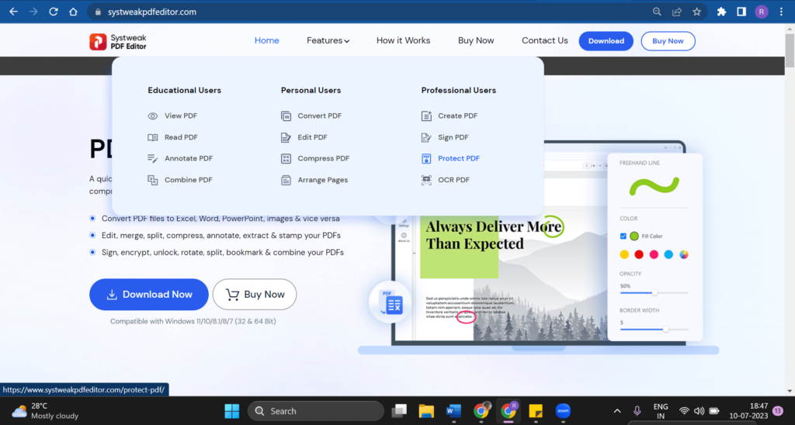Click the browser zoom magnifier icon
Screen dimensions: 795x425
pyautogui.click(x=657, y=12)
